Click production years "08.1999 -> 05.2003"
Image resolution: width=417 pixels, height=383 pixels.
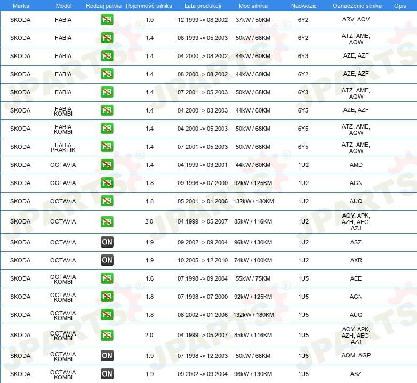(203, 38)
